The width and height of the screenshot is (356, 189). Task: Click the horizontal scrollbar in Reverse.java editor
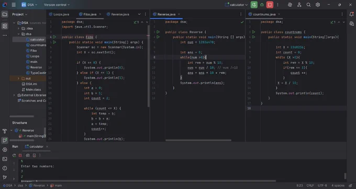[x=198, y=140]
